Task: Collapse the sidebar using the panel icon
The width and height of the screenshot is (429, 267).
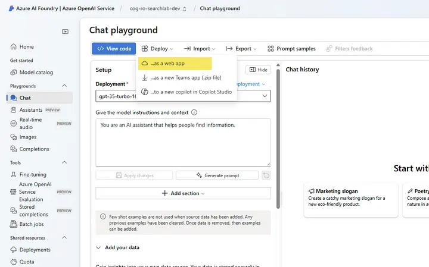Action: pos(65,32)
